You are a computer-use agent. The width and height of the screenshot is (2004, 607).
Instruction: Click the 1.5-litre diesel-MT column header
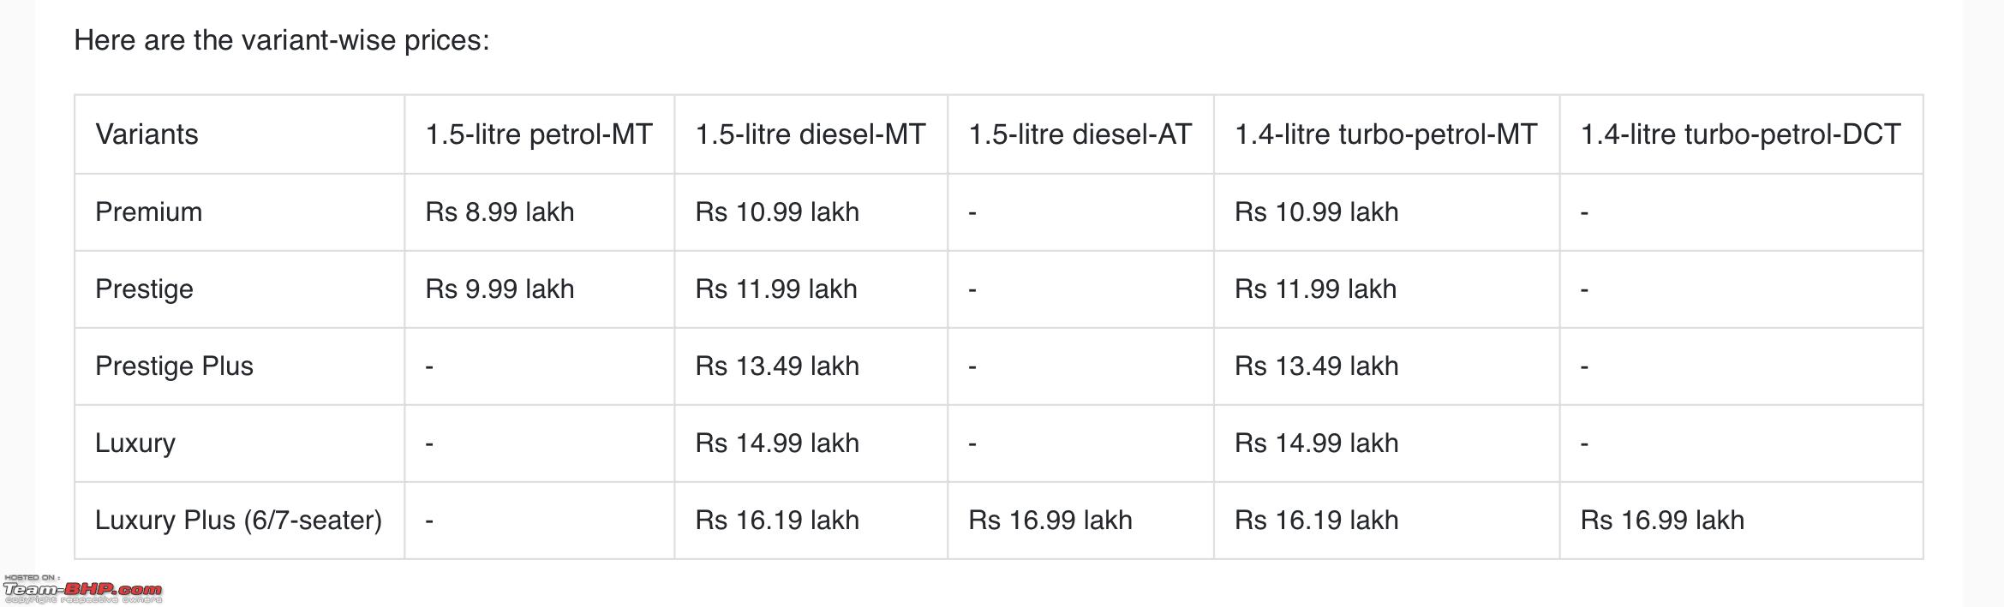point(811,134)
